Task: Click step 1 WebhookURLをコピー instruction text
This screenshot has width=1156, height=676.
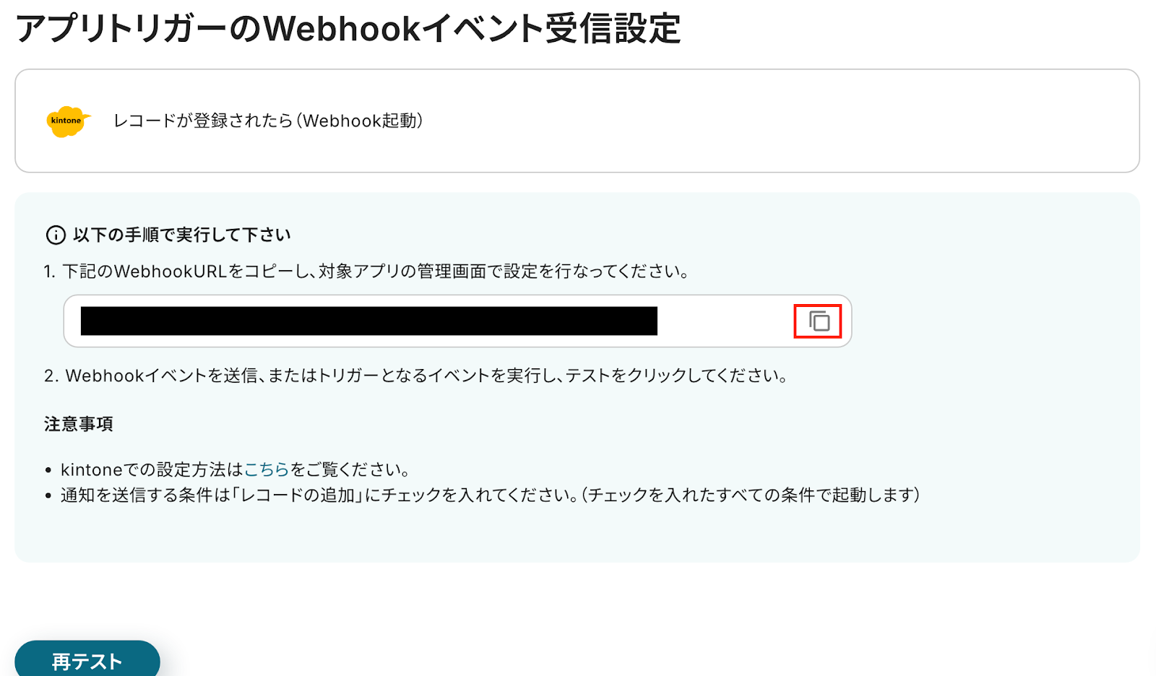Action: tap(366, 272)
